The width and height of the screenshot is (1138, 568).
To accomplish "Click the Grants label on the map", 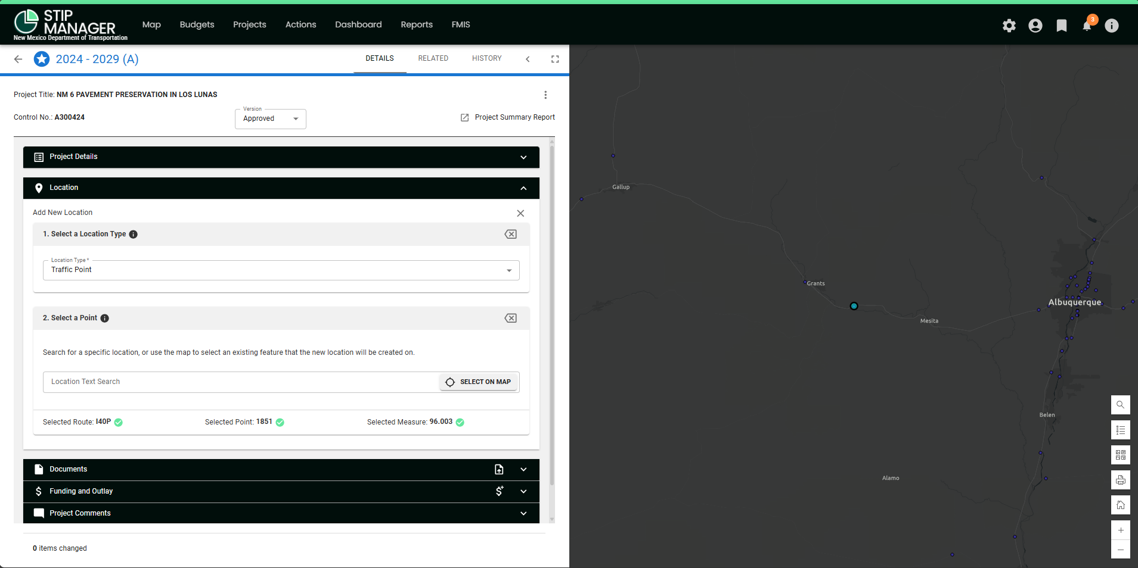I will [x=815, y=283].
